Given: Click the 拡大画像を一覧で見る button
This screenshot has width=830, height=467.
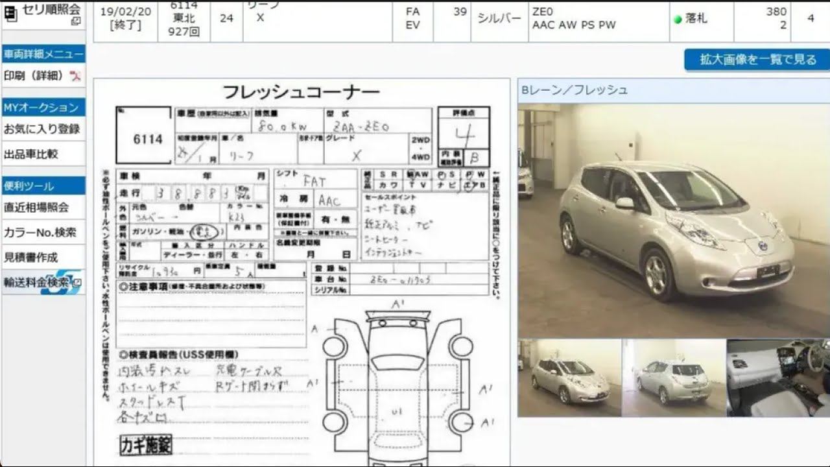Looking at the screenshot, I should pos(757,60).
